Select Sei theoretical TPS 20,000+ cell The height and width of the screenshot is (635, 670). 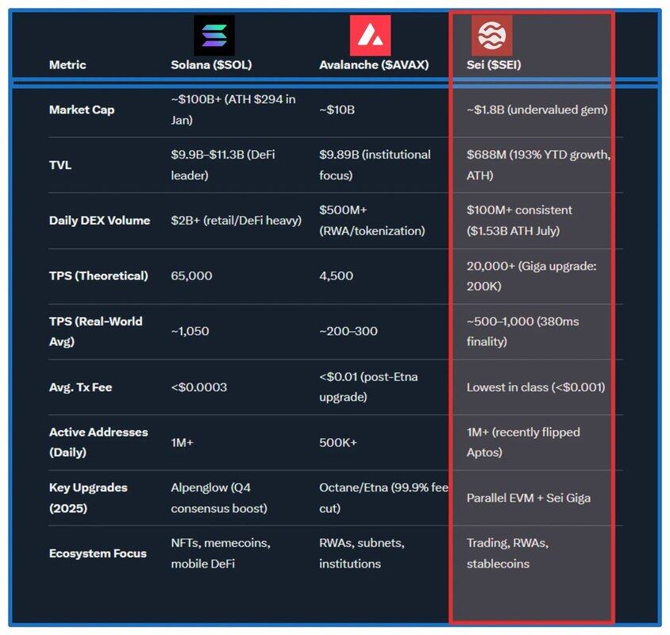tap(531, 276)
